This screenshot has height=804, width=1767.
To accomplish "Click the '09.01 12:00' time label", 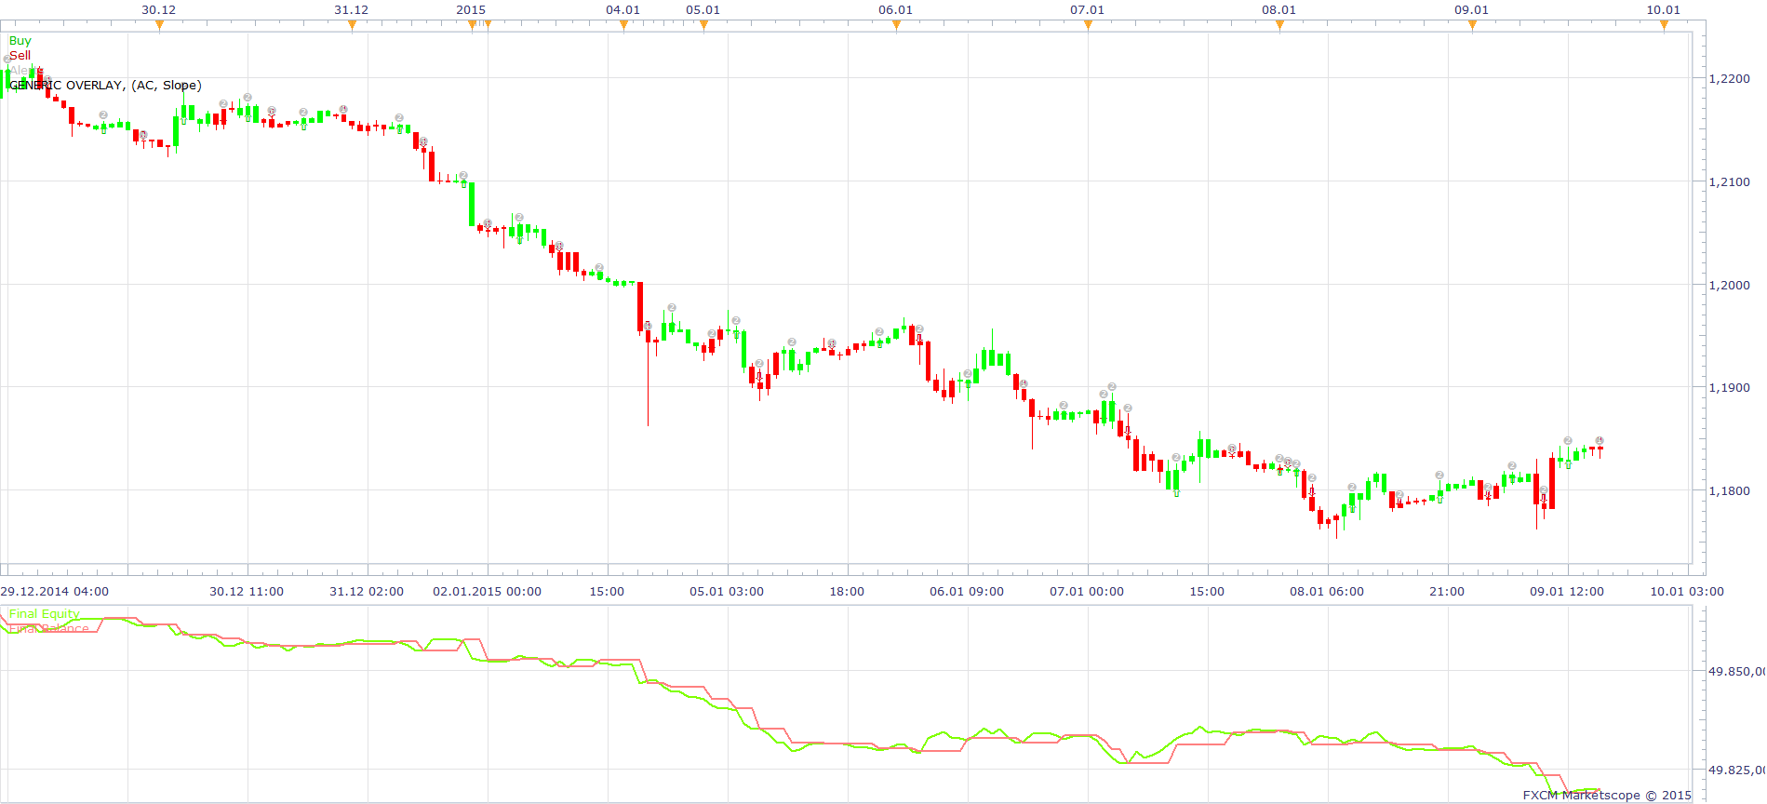I will coord(1567,592).
